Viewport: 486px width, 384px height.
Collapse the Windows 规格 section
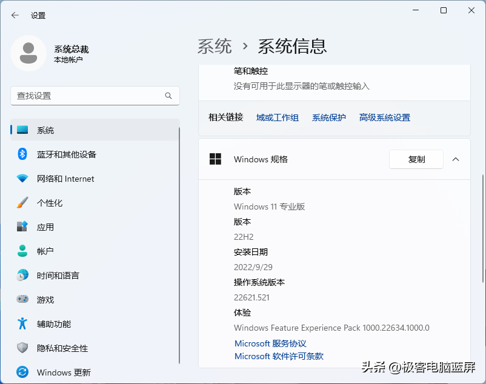455,159
